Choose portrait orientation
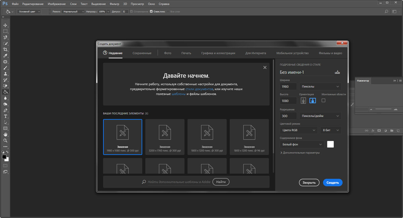 303,100
